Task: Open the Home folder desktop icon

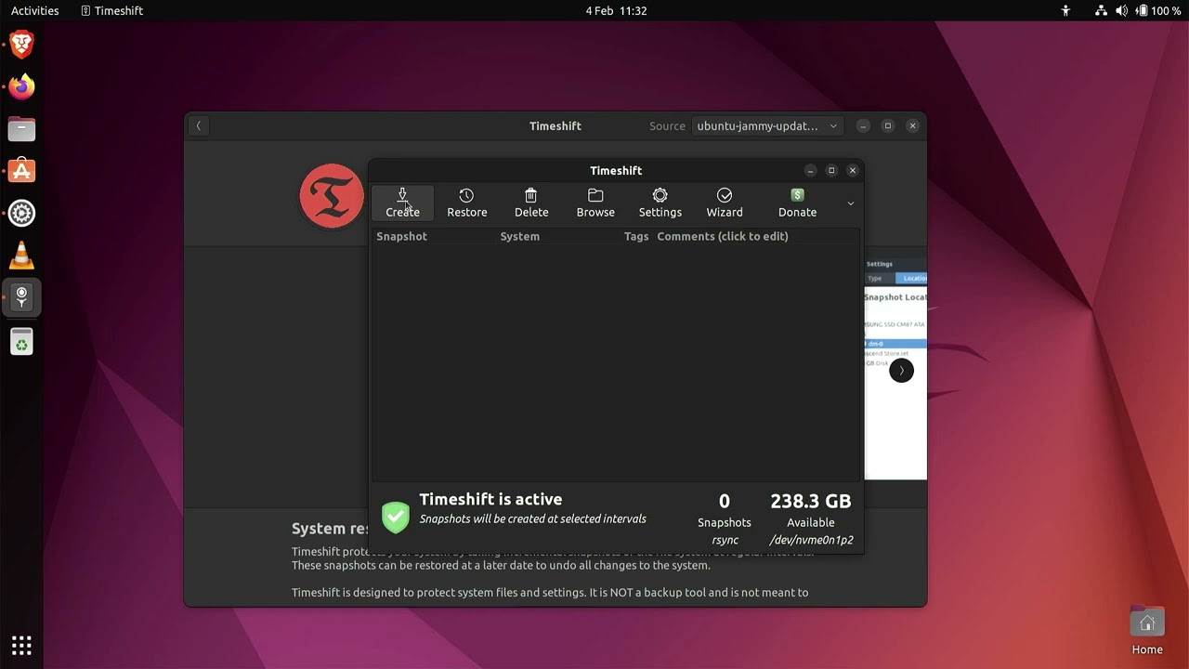Action: point(1147,631)
